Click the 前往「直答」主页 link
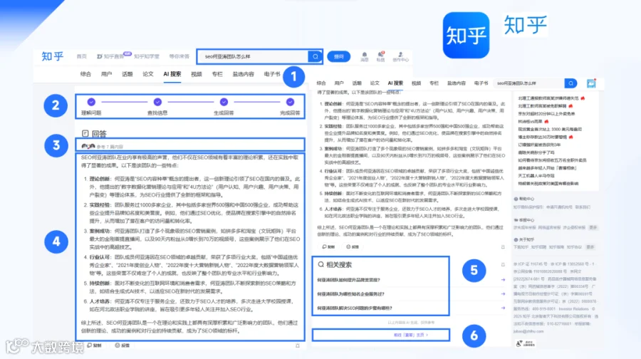Screen dimensions: 641x359 pos(410,335)
